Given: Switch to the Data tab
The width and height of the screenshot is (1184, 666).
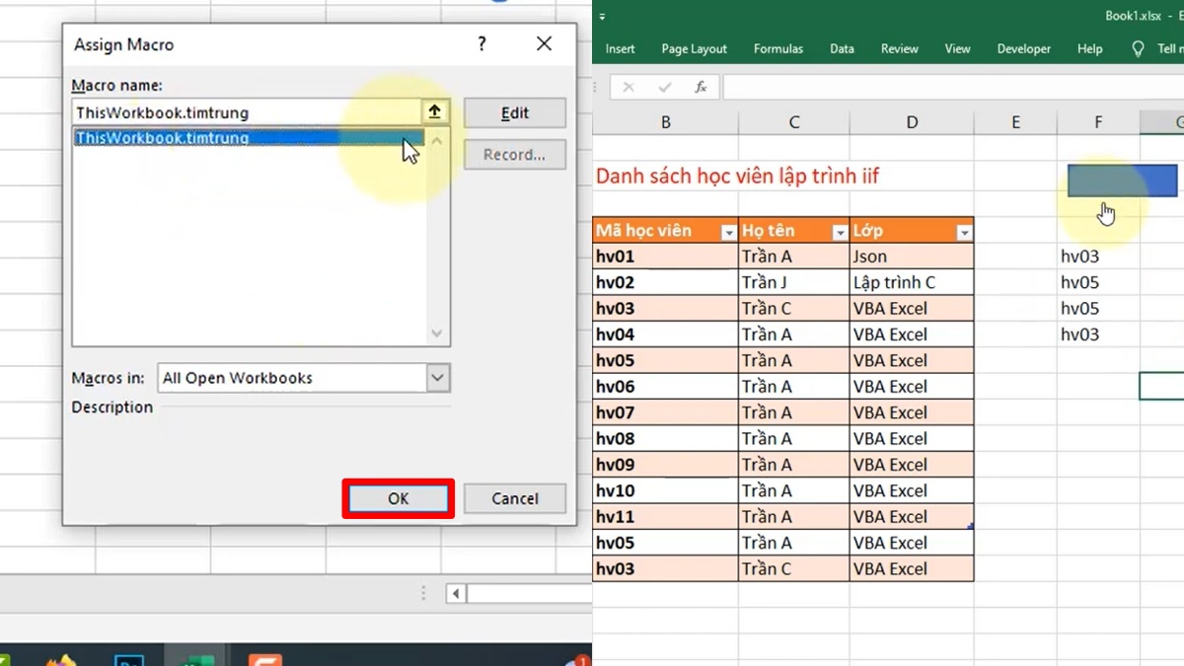Looking at the screenshot, I should (x=842, y=48).
